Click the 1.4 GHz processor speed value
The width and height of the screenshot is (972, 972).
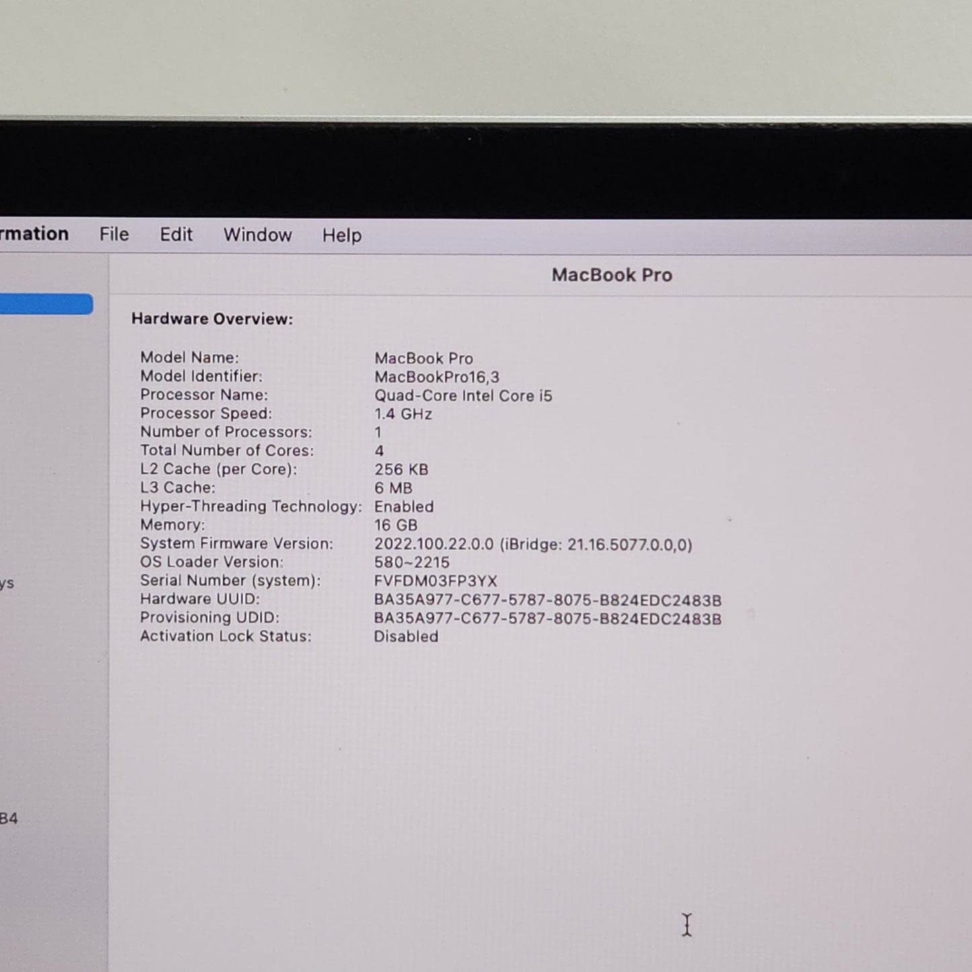tap(403, 414)
